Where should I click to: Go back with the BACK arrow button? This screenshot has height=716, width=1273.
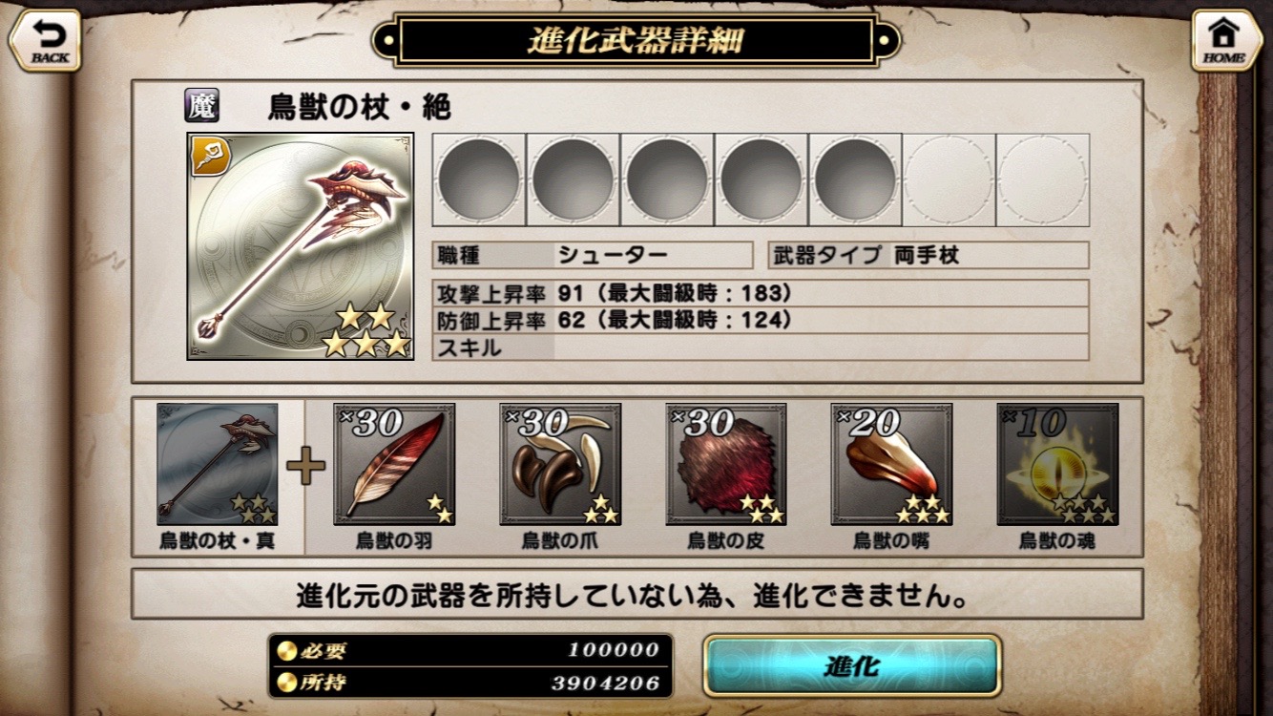tap(45, 40)
